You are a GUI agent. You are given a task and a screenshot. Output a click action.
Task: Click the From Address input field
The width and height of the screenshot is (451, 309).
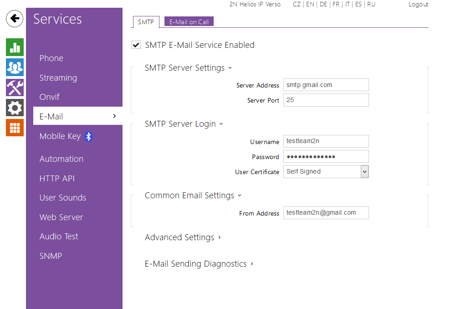tap(326, 213)
